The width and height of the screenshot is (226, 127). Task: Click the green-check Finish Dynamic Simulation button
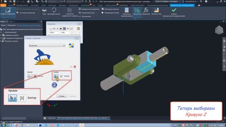pyautogui.click(x=174, y=12)
